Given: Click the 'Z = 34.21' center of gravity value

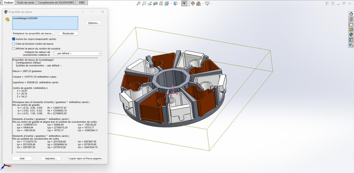Looking at the screenshot, I should [22, 97].
